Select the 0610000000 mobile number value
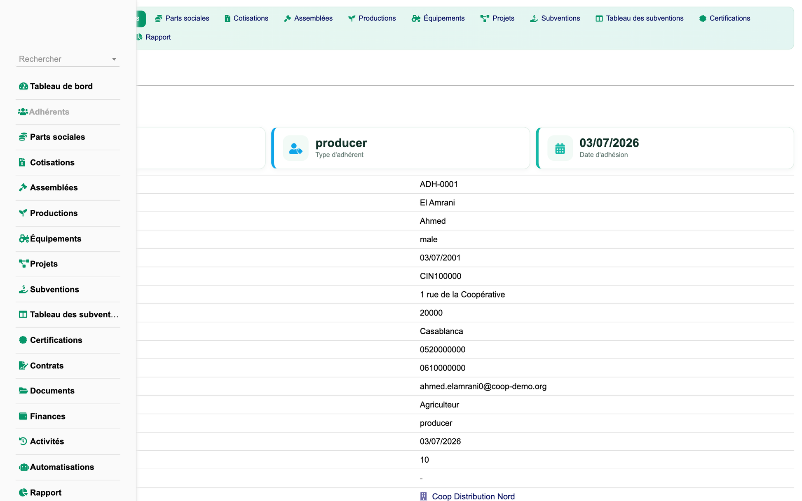This screenshot has width=802, height=501. coord(443,368)
